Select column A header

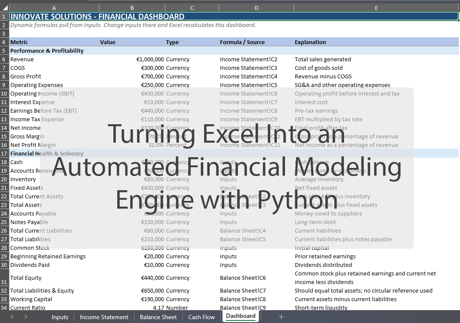tap(54, 8)
